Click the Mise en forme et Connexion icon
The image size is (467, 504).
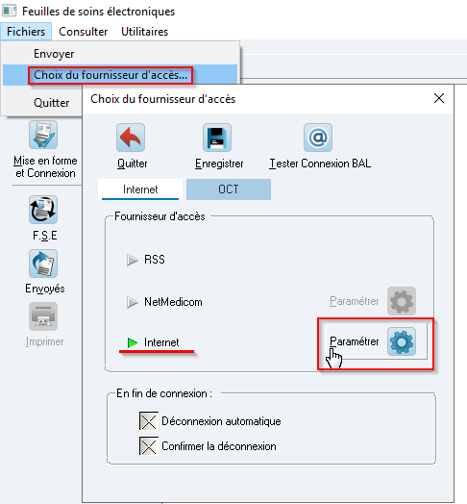[43, 135]
